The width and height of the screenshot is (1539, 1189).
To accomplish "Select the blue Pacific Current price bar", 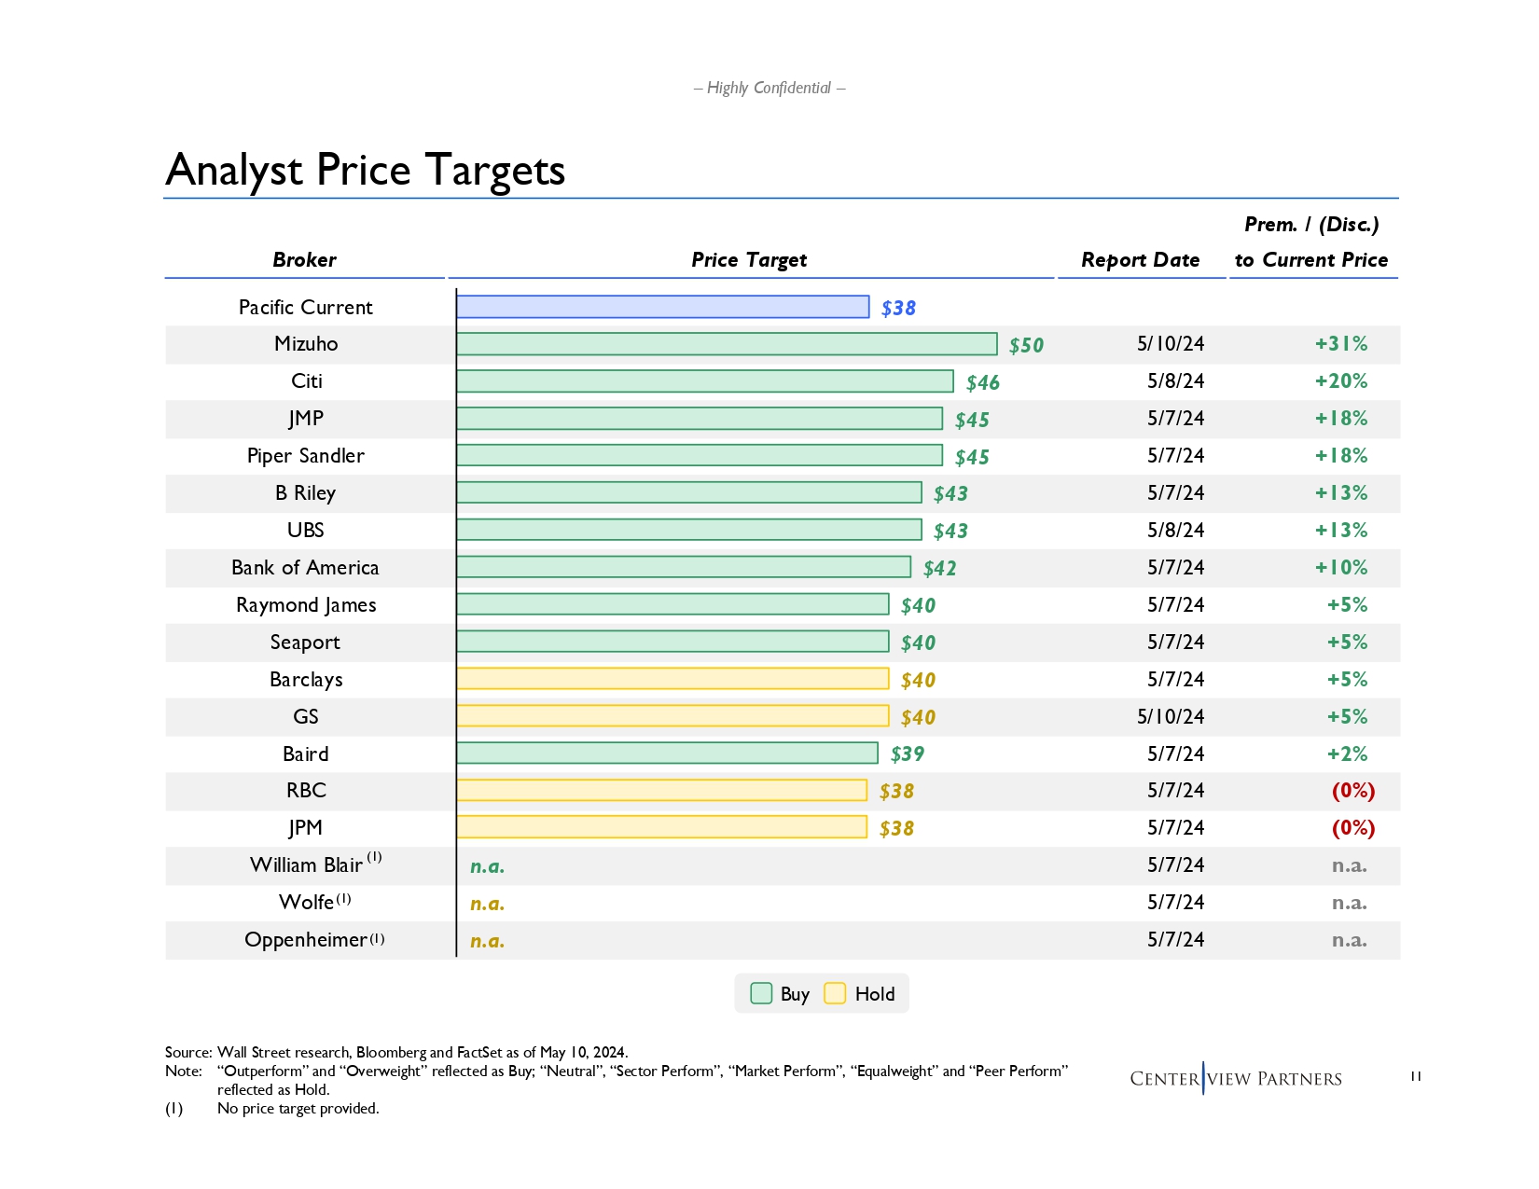I will [663, 307].
